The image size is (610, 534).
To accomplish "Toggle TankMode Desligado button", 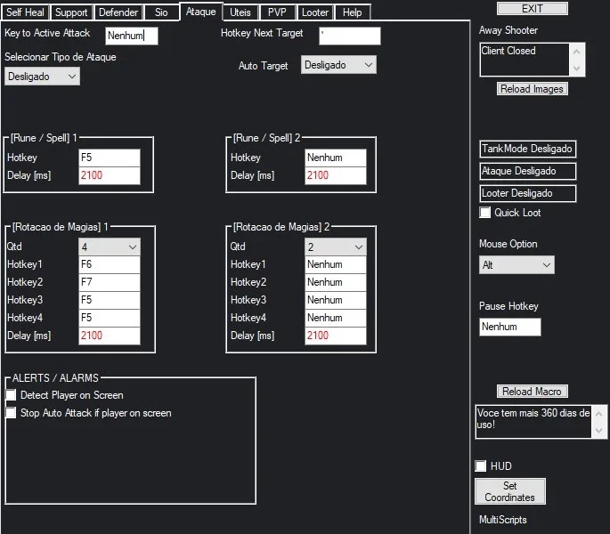I will point(527,149).
